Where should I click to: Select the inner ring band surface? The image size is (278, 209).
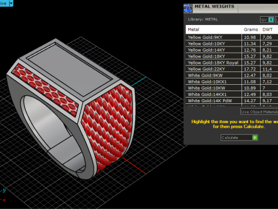[x=50, y=126]
